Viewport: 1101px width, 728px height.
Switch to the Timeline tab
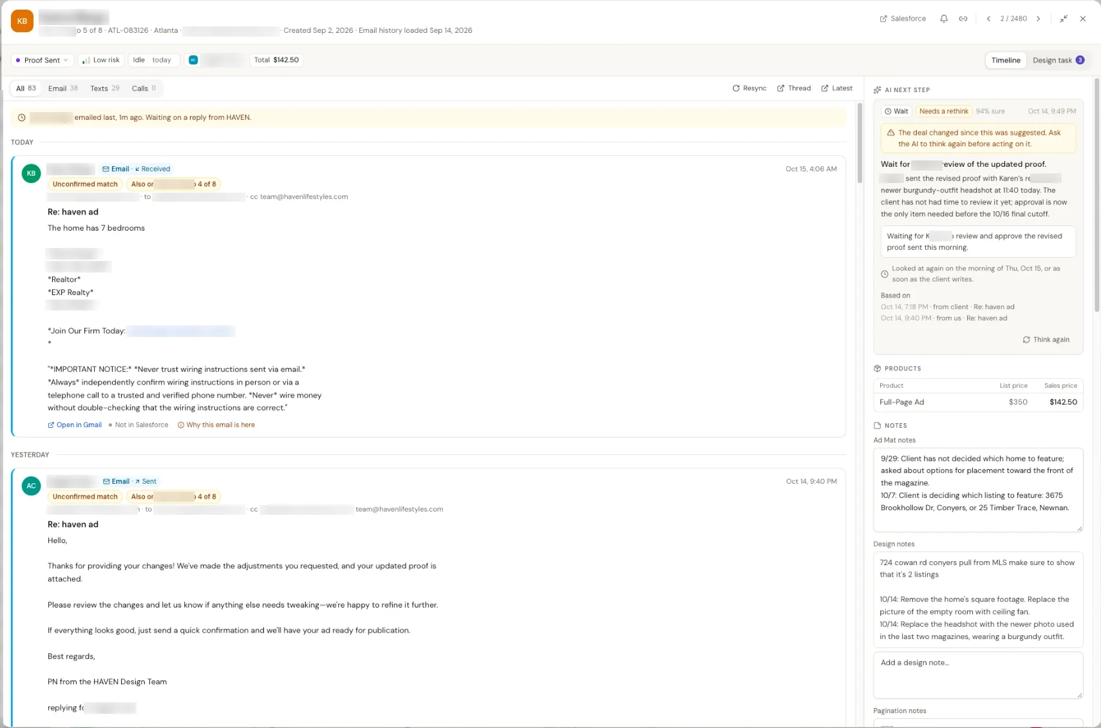point(1006,60)
